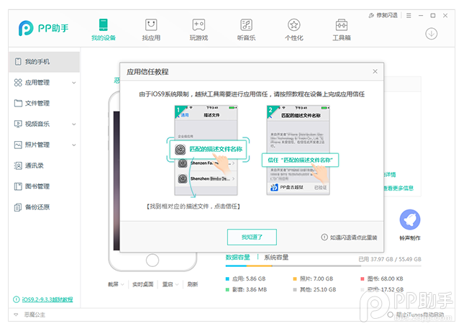Click 修复闪退 in title bar
Viewport: 464px width, 331px height.
coord(383,15)
